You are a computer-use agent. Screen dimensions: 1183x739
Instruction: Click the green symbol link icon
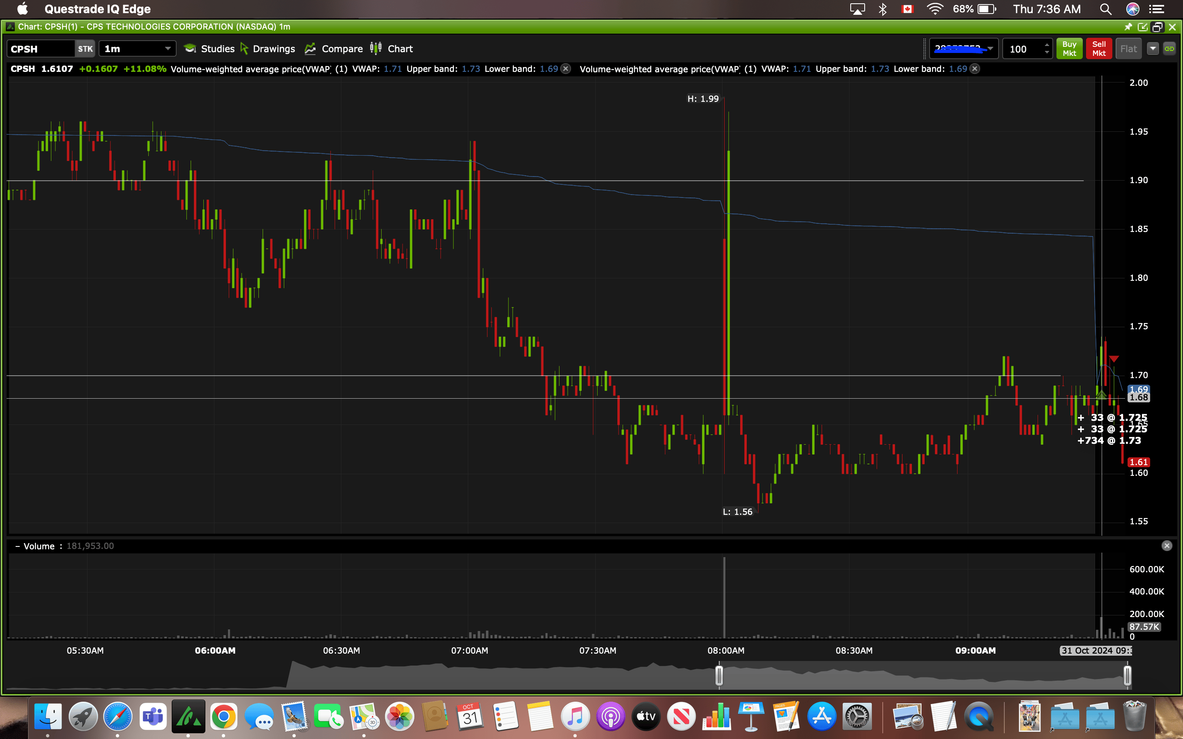1169,48
